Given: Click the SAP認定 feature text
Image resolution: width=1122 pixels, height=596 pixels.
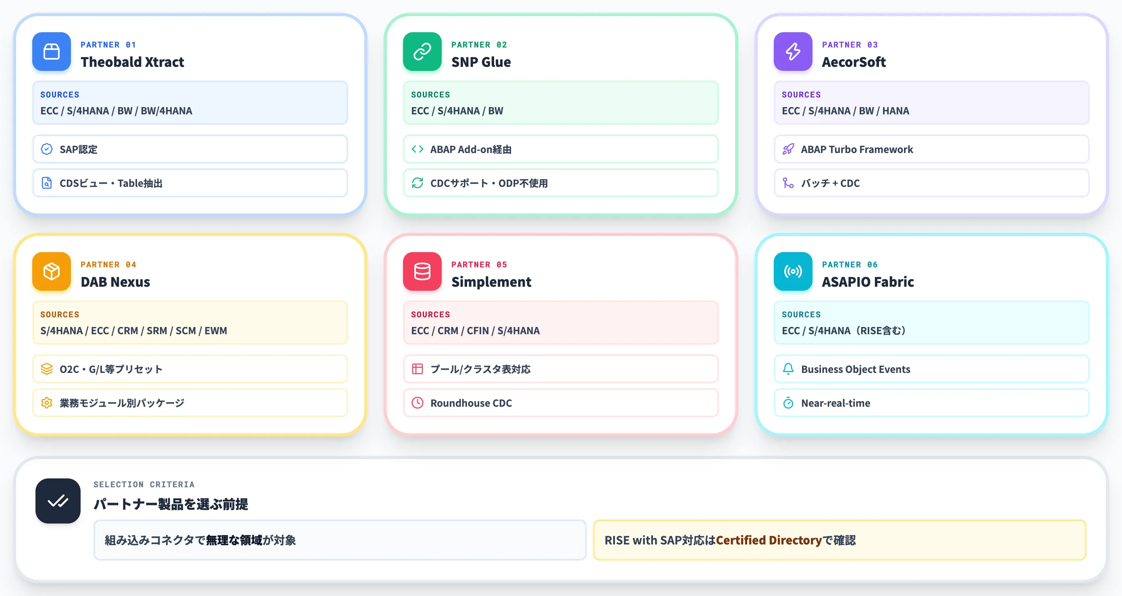Looking at the screenshot, I should (79, 149).
